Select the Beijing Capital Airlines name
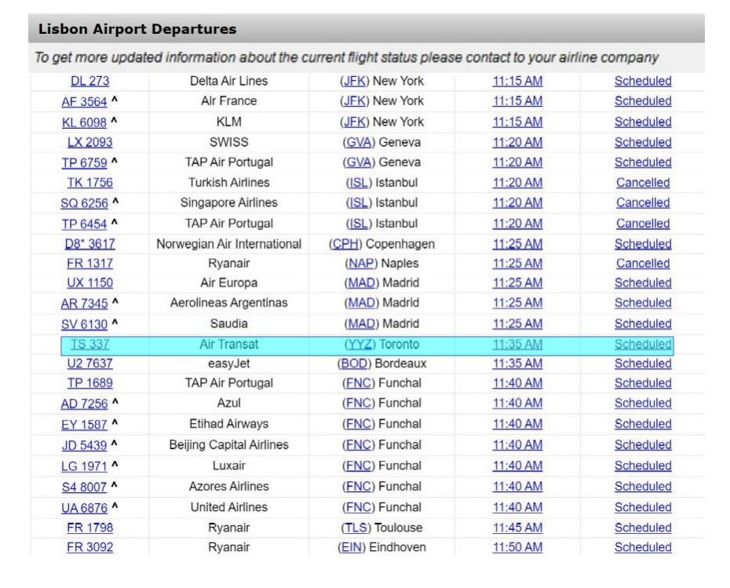The width and height of the screenshot is (730, 588). coord(228,445)
